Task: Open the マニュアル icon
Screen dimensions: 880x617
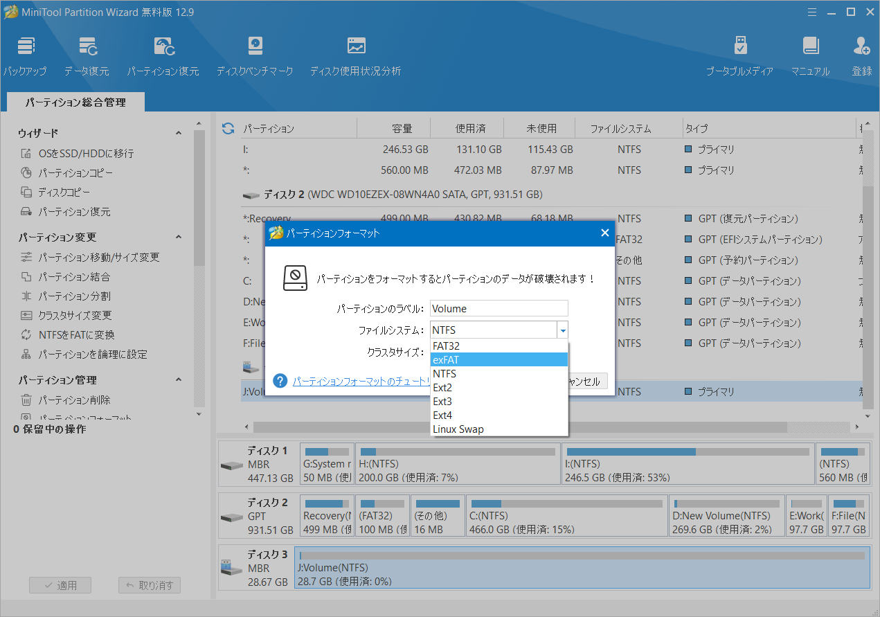Action: 810,56
